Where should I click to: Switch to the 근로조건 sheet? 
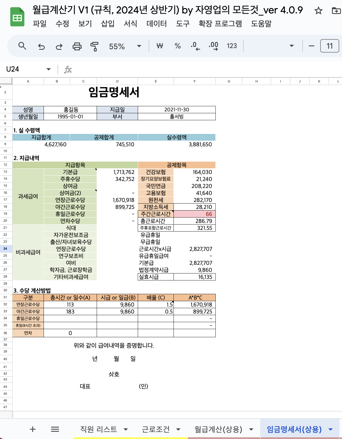tap(156, 429)
